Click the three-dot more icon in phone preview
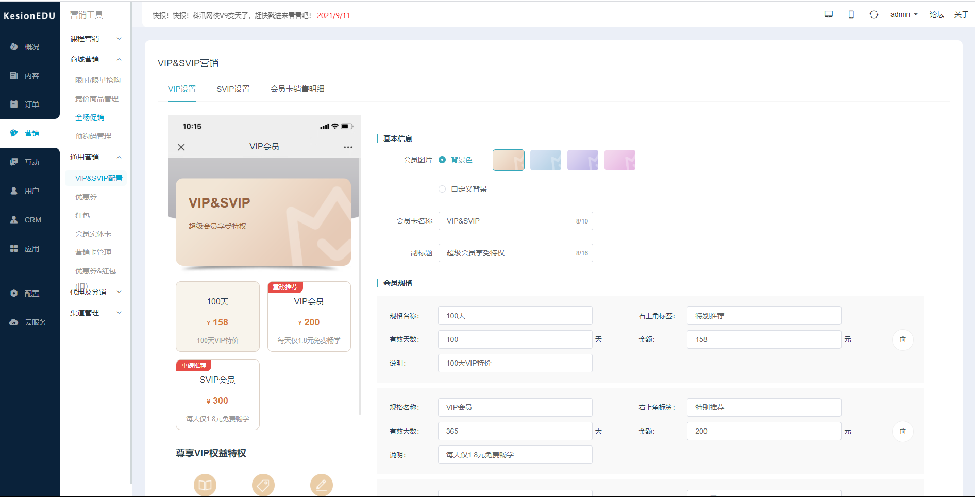The width and height of the screenshot is (975, 498). tap(348, 147)
